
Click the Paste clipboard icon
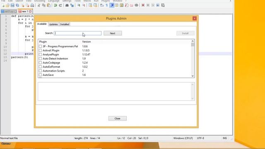pos(49,5)
